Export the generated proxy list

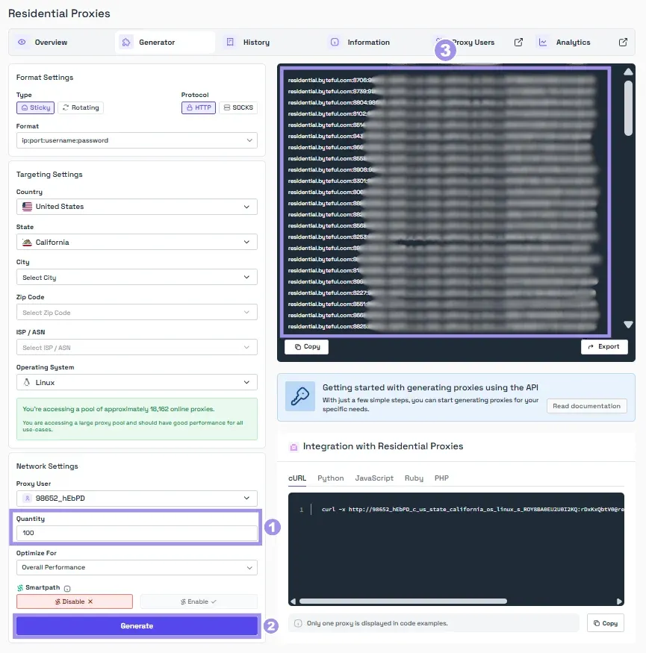(x=604, y=346)
